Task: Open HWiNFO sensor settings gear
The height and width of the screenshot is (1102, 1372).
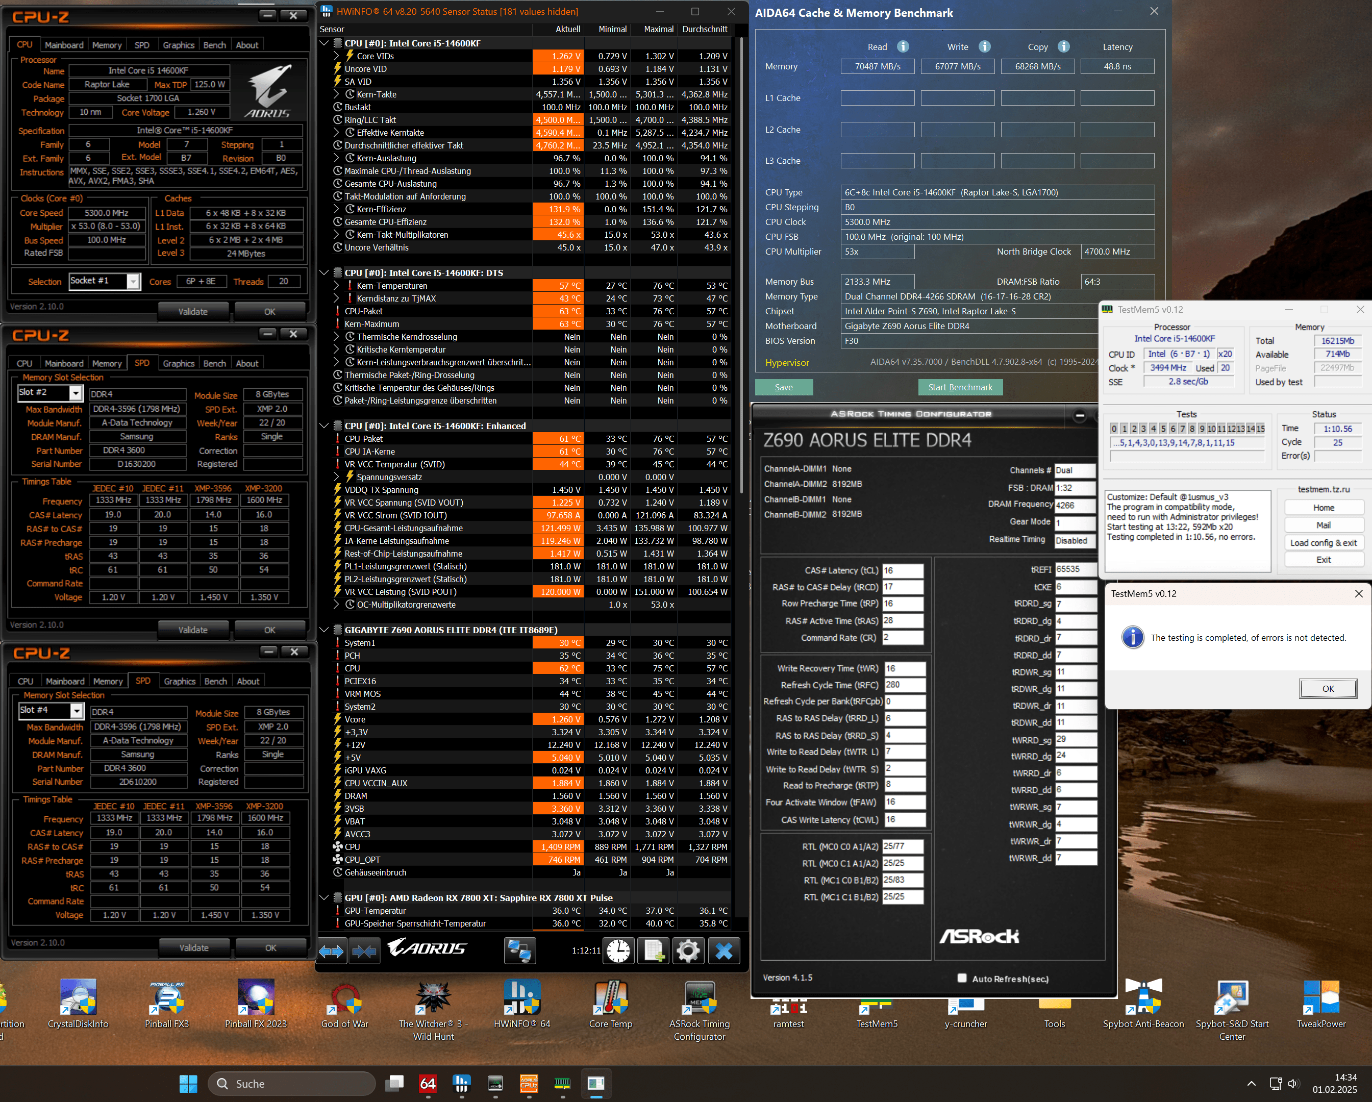Action: (x=688, y=951)
